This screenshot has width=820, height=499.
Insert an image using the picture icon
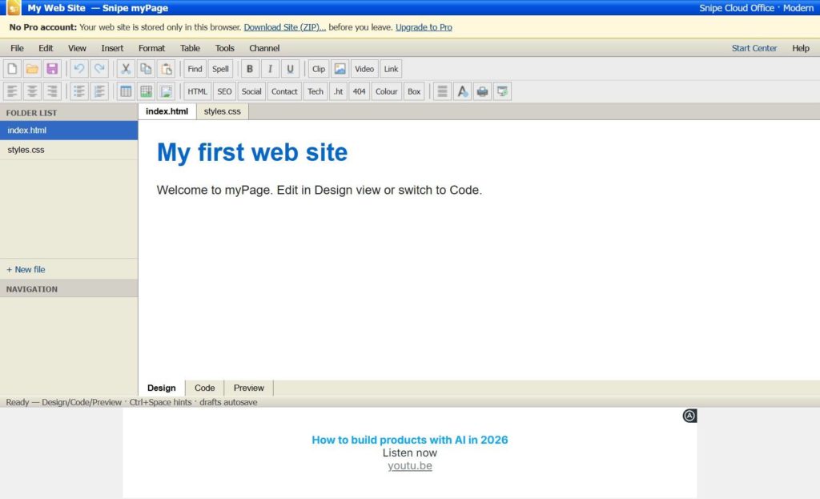(x=340, y=69)
